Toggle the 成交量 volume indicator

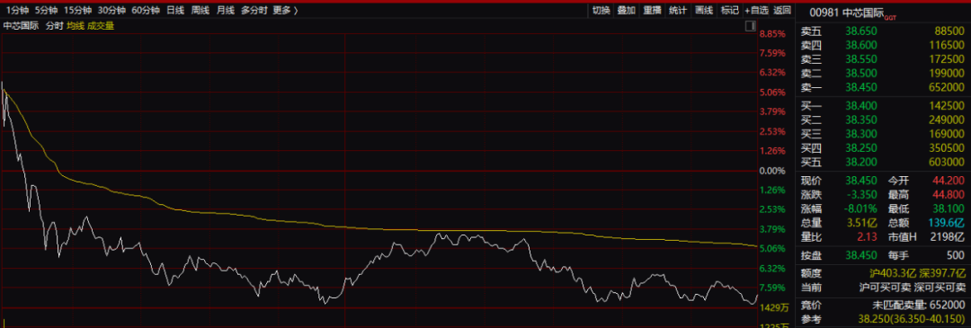(x=101, y=26)
